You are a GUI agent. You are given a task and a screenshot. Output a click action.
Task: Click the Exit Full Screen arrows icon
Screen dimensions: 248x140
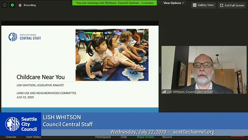point(222,5)
